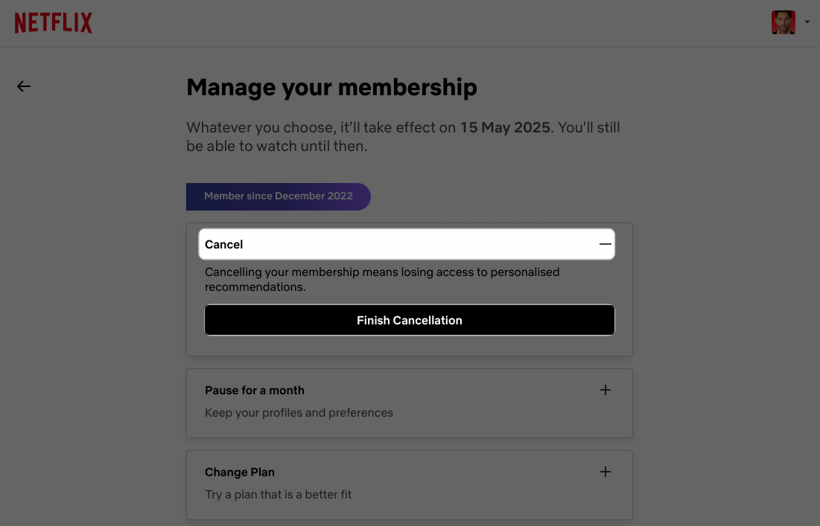Image resolution: width=820 pixels, height=526 pixels.
Task: Click the 15 May 2025 date text
Action: [x=504, y=127]
